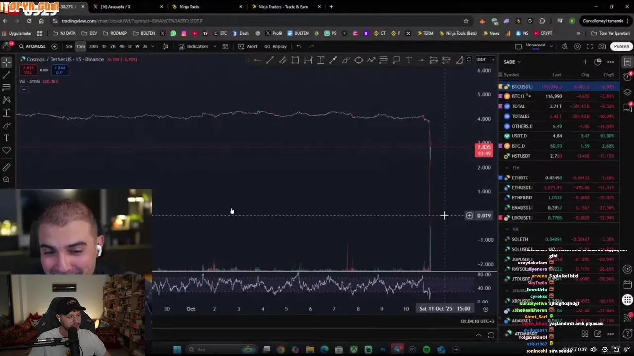
Task: Click the SELL 2.837 button
Action: [x=28, y=70]
